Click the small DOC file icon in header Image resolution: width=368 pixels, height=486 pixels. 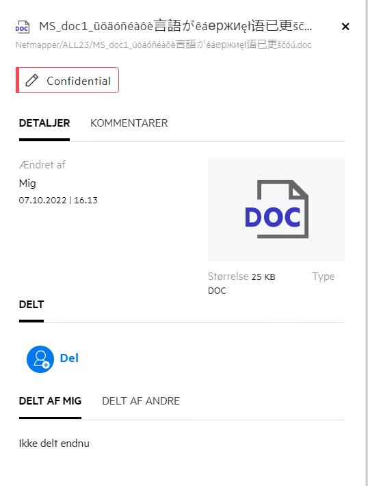point(23,27)
